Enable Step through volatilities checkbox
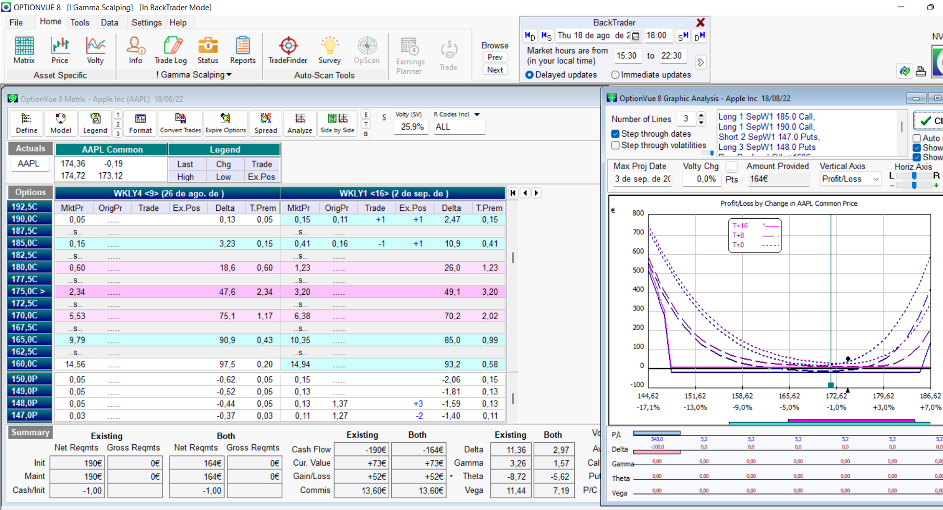Screen dimensions: 943x510 coord(615,145)
